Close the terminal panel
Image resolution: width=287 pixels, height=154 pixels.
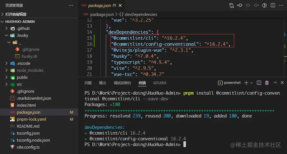(282, 83)
